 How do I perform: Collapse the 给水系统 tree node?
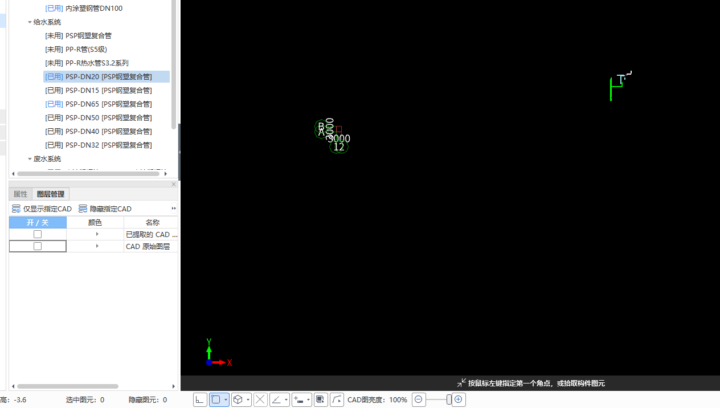coord(30,22)
